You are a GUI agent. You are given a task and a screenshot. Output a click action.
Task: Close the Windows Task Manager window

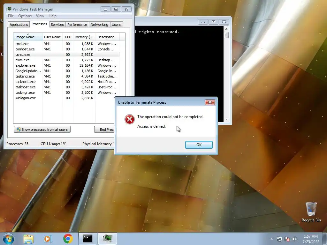tap(126, 9)
